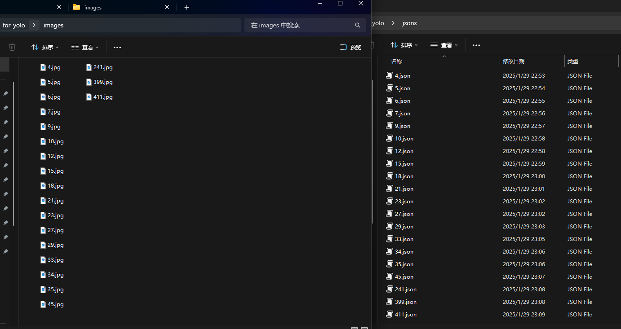The width and height of the screenshot is (621, 329).
Task: Select the 45.jpg file icon
Action: [43, 304]
